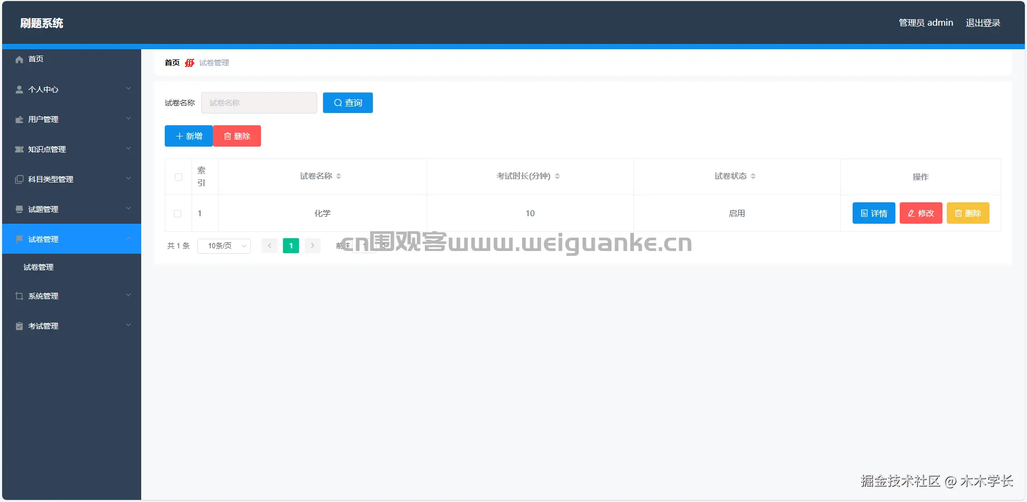Click the 试题管理 sidebar icon

(19, 209)
